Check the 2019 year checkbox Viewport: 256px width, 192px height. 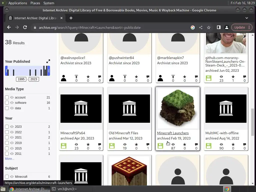point(7,143)
